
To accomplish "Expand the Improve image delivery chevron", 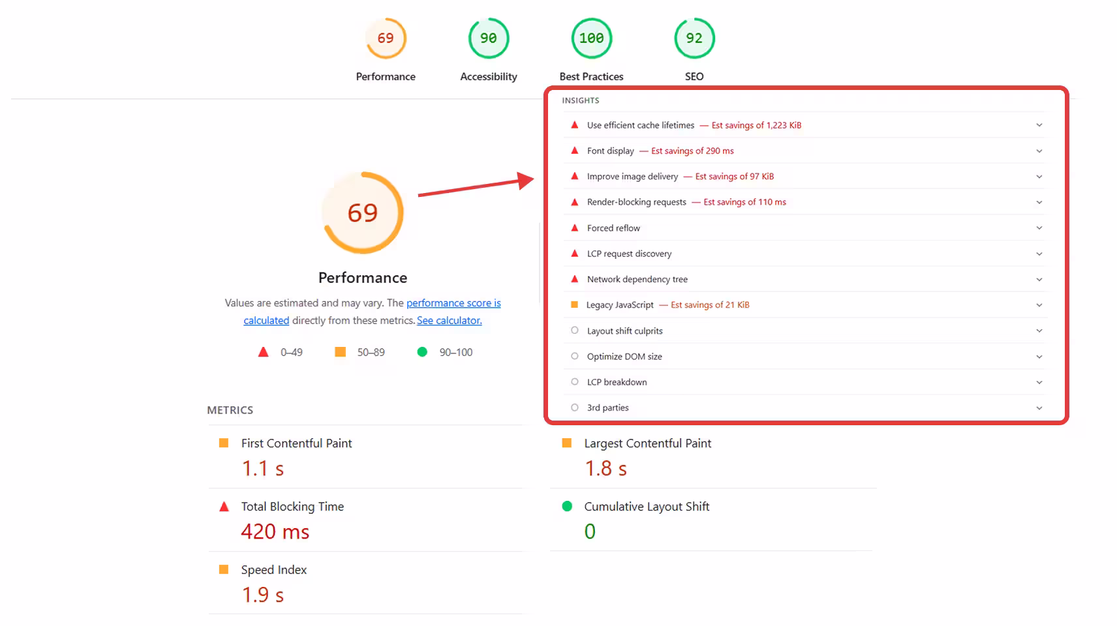I will coord(1039,177).
